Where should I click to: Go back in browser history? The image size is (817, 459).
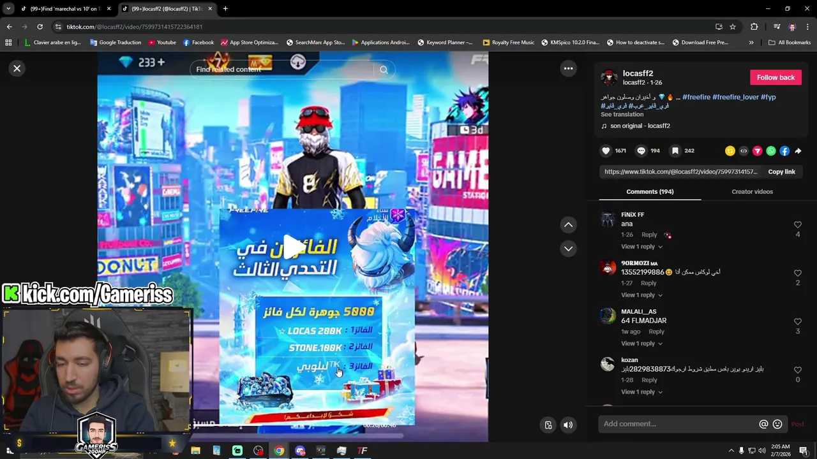coord(9,27)
